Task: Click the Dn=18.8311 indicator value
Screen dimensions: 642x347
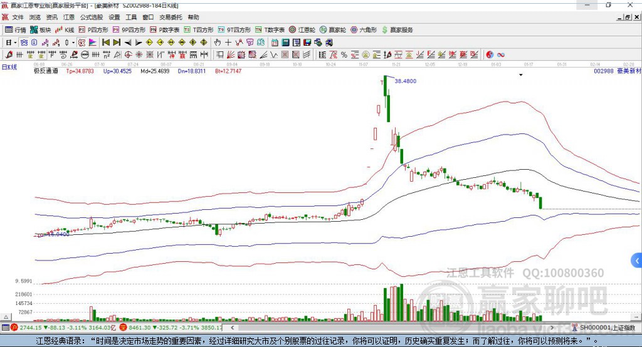Action: (x=192, y=71)
